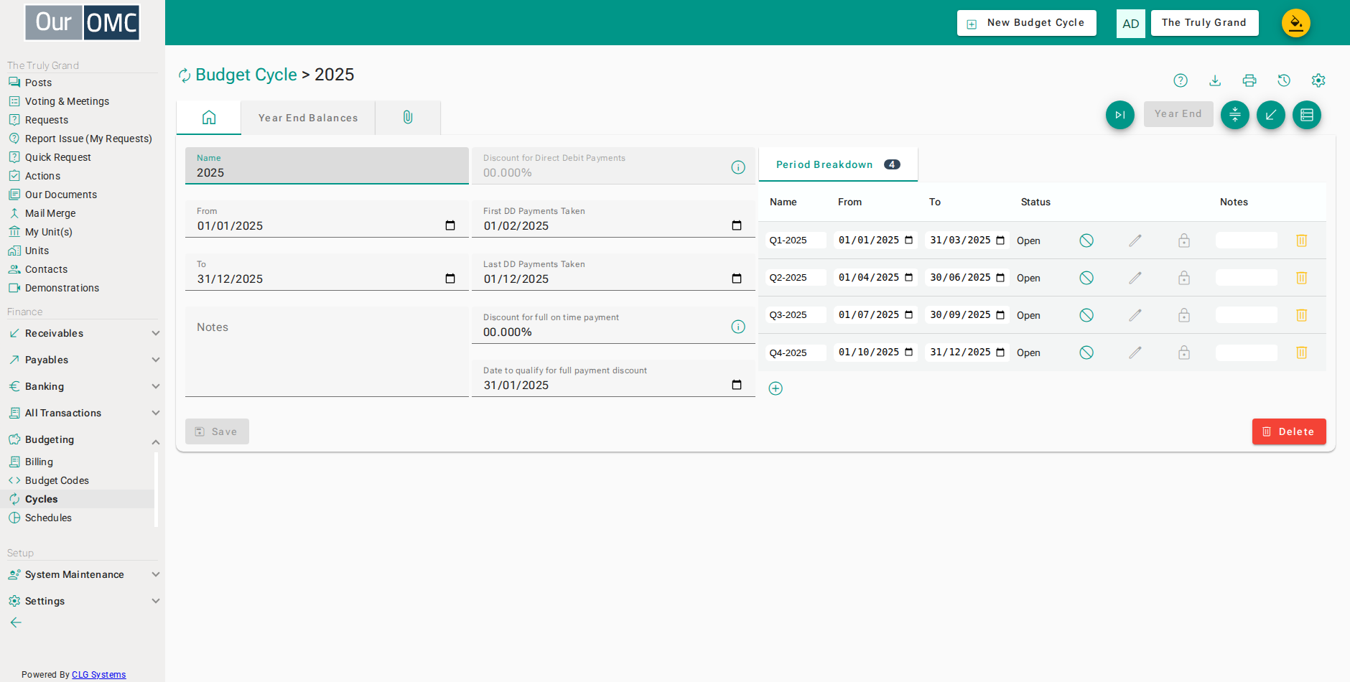Click the edit pencil for Q2-2025

(1135, 278)
